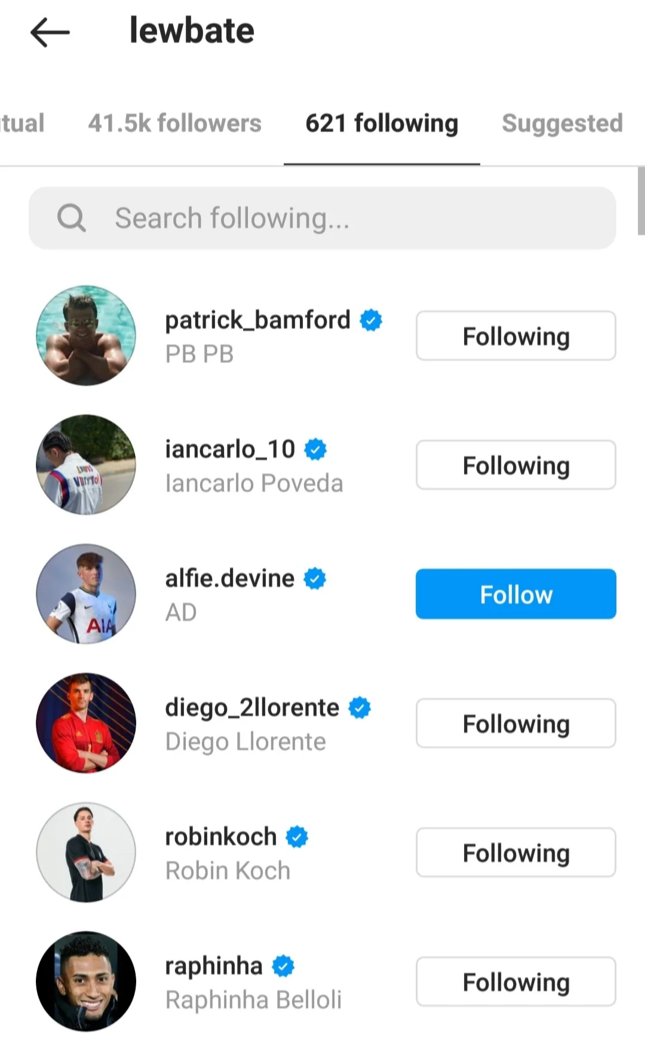The width and height of the screenshot is (645, 1046).
Task: Open the iancarlo_10 username link
Action: click(230, 449)
